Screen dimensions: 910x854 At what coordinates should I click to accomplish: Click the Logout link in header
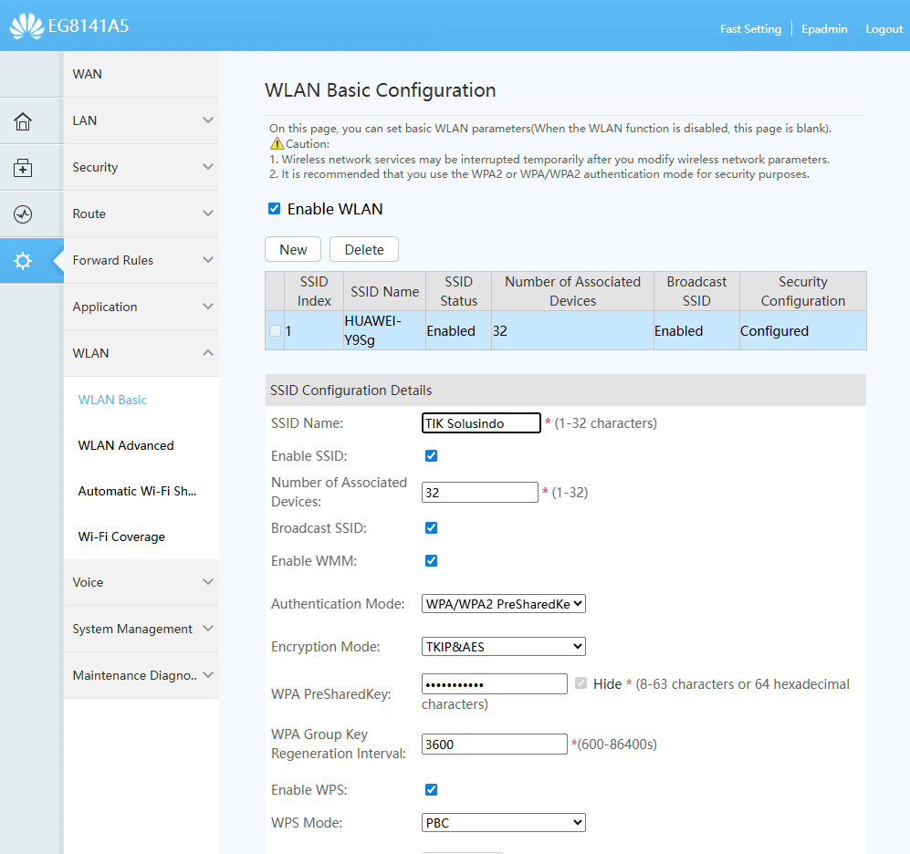click(x=884, y=29)
